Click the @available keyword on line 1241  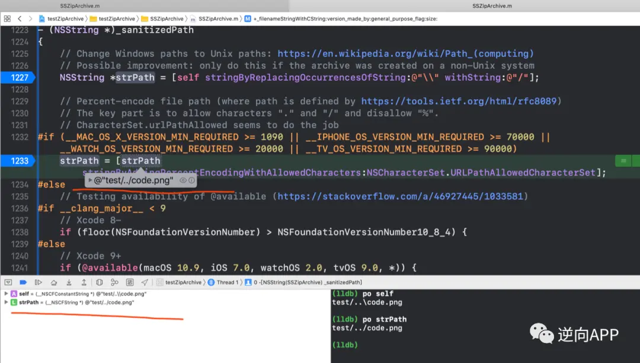(x=110, y=268)
